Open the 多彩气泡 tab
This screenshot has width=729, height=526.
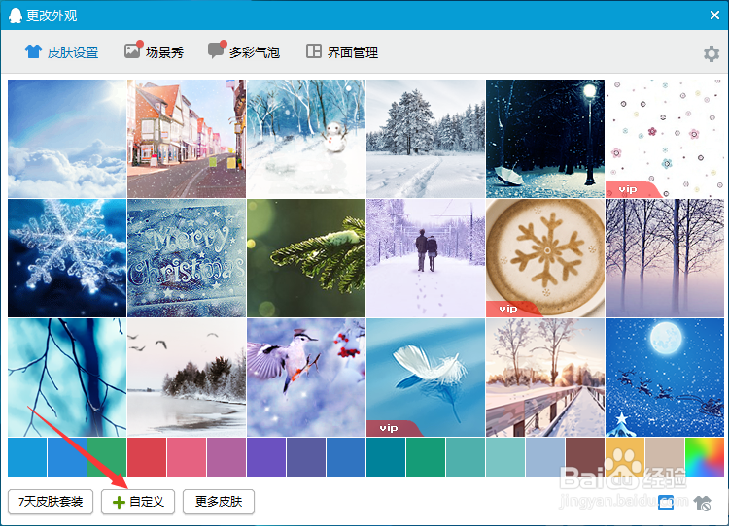pos(244,52)
